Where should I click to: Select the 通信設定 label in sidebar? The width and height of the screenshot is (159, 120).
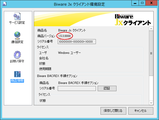click(x=17, y=42)
